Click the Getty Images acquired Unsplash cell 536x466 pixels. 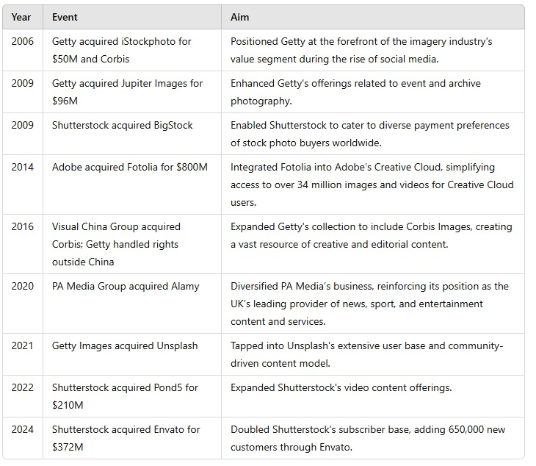point(125,345)
